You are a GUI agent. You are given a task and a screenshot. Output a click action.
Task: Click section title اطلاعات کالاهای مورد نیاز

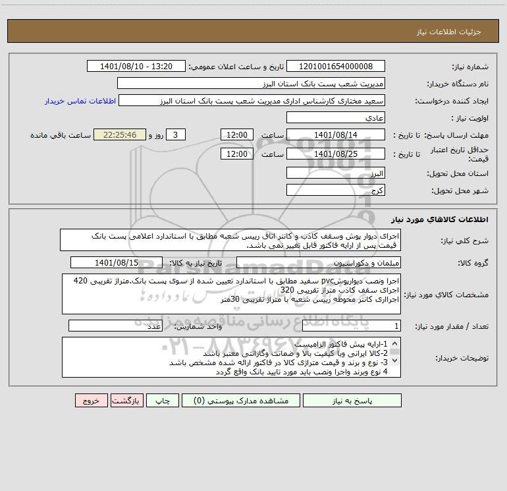[440, 219]
